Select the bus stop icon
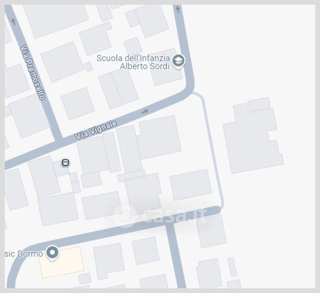 (65, 163)
